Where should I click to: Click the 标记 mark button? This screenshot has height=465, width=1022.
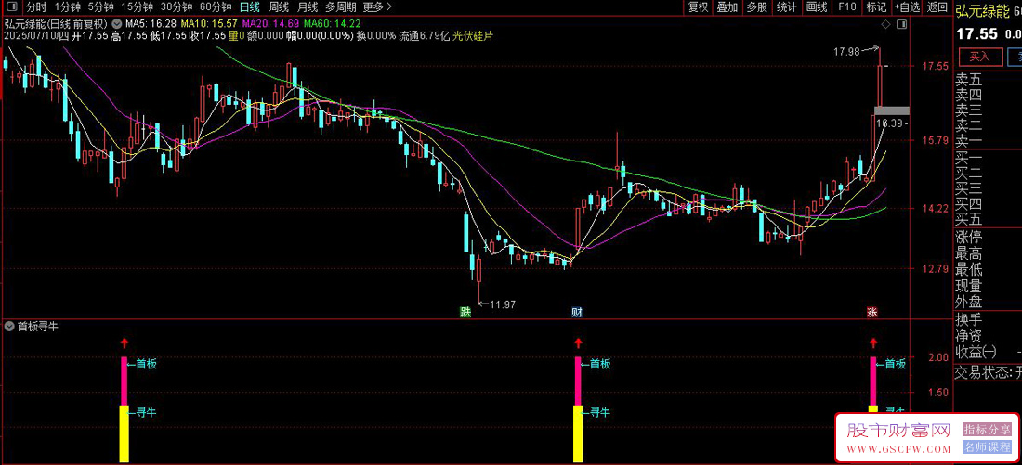876,7
